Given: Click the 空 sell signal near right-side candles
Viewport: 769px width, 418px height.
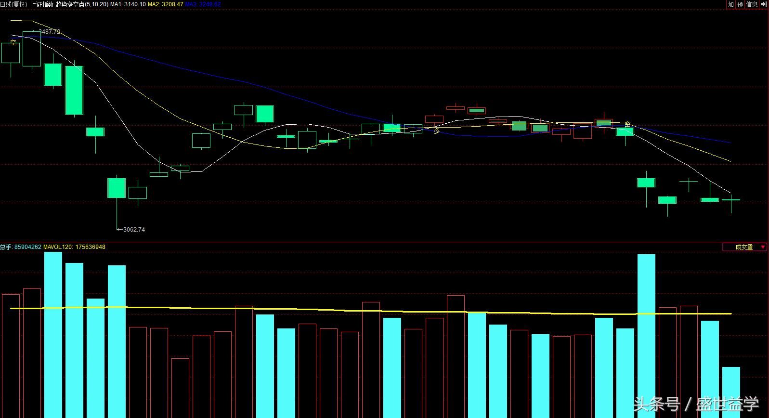Looking at the screenshot, I should (627, 124).
